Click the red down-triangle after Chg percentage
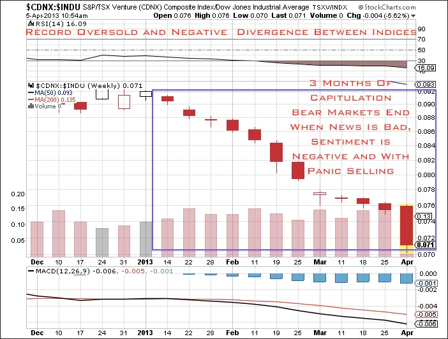This screenshot has height=339, width=448. [413, 16]
